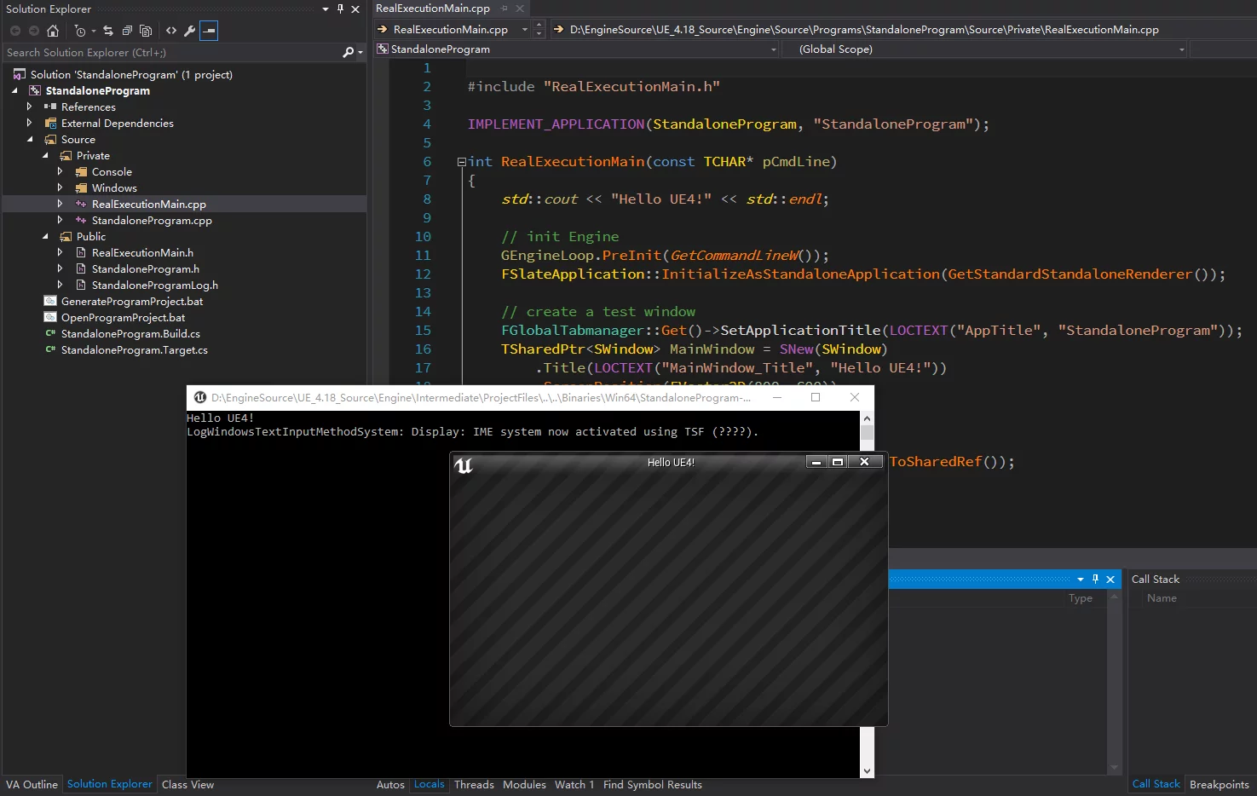Click the console window vertical scrollbar thumb
The width and height of the screenshot is (1257, 796).
[867, 433]
